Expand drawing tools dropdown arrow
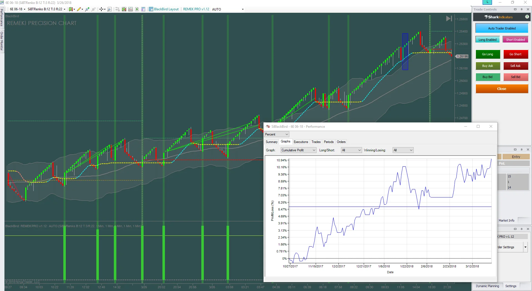The image size is (532, 291). [x=82, y=9]
